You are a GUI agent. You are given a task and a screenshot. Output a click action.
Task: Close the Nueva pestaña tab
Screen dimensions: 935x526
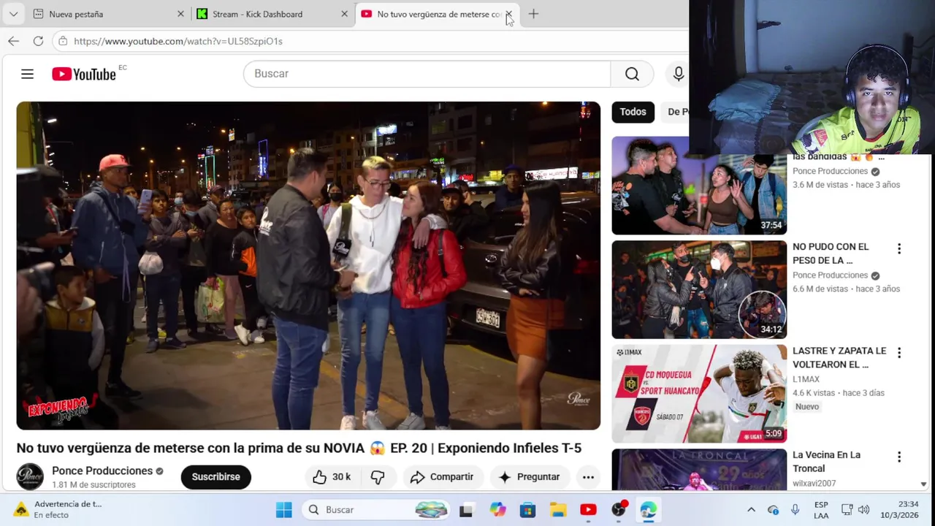[180, 14]
